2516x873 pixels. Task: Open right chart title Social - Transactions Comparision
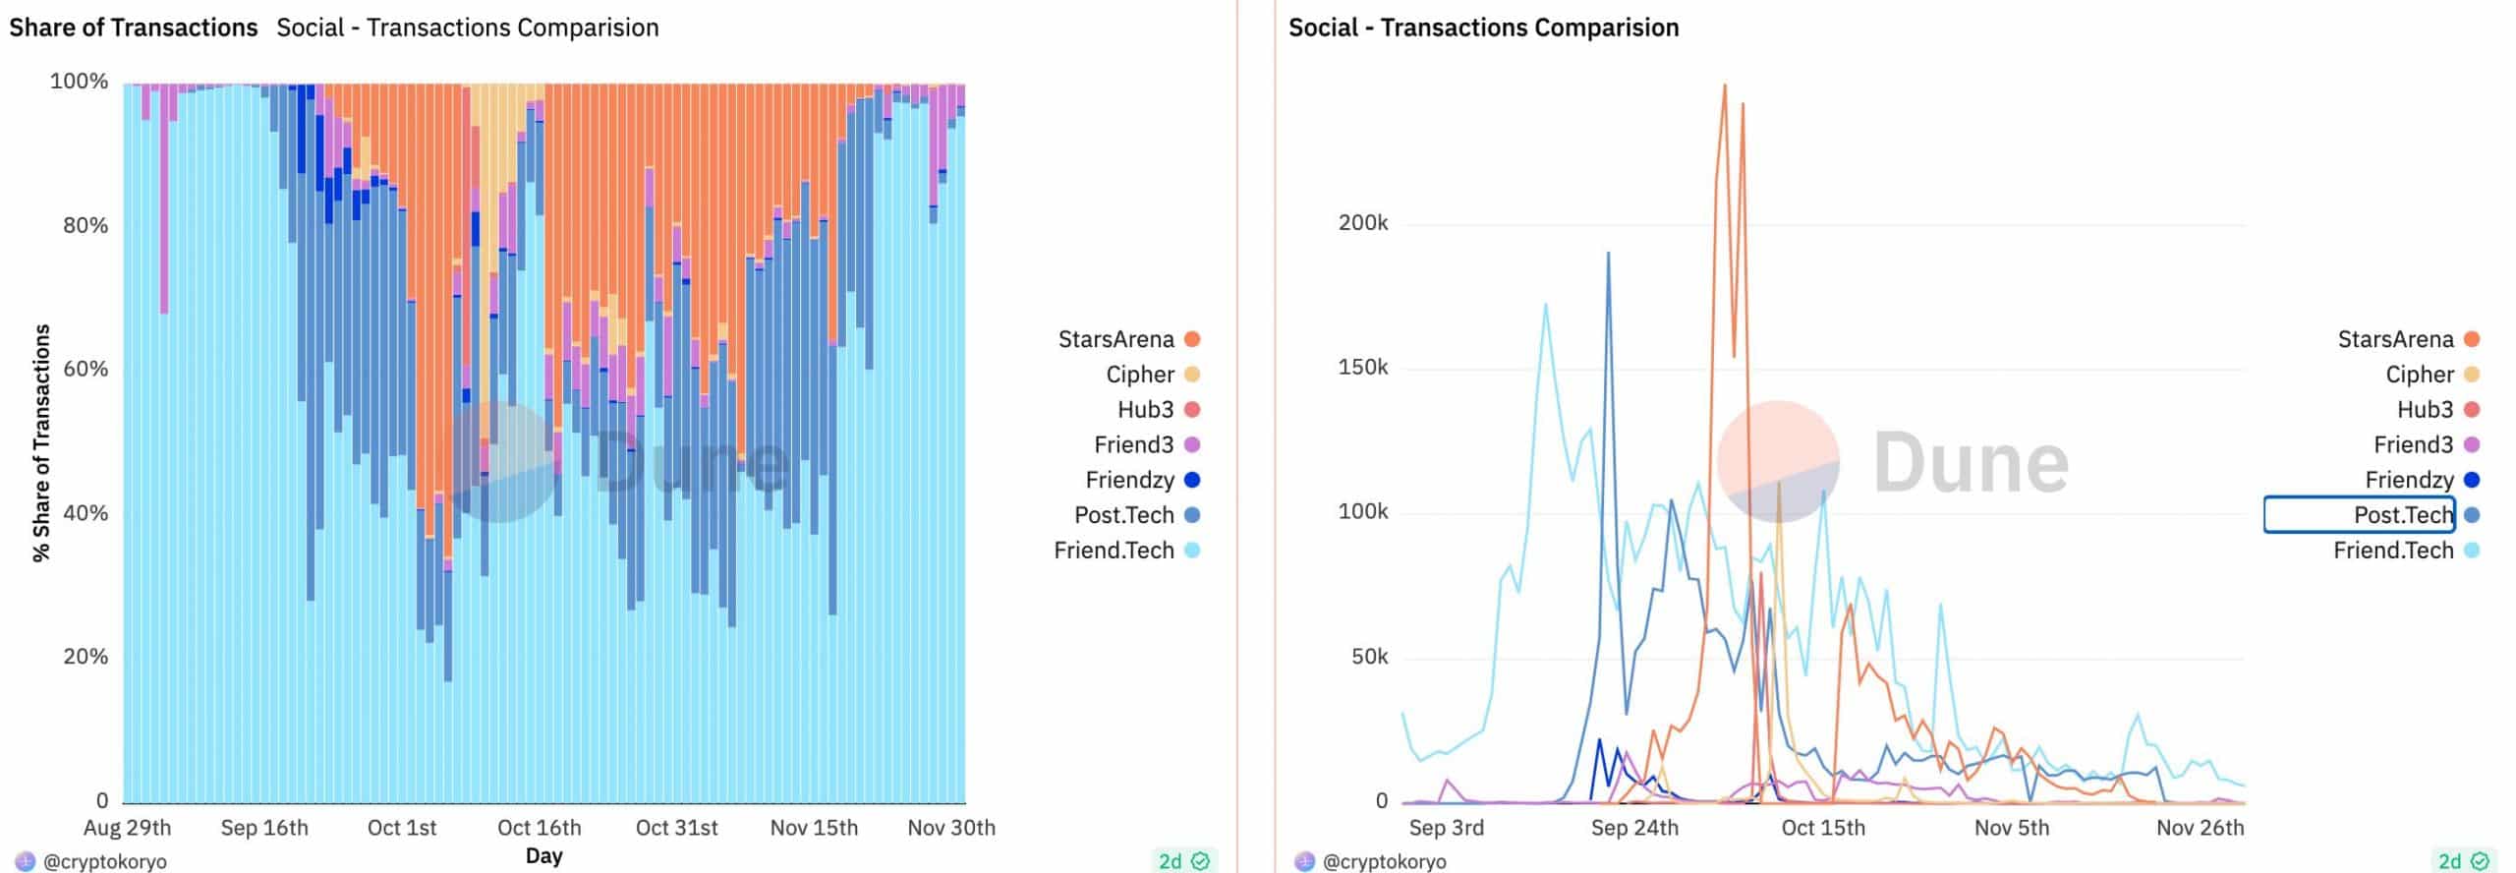tap(1483, 28)
